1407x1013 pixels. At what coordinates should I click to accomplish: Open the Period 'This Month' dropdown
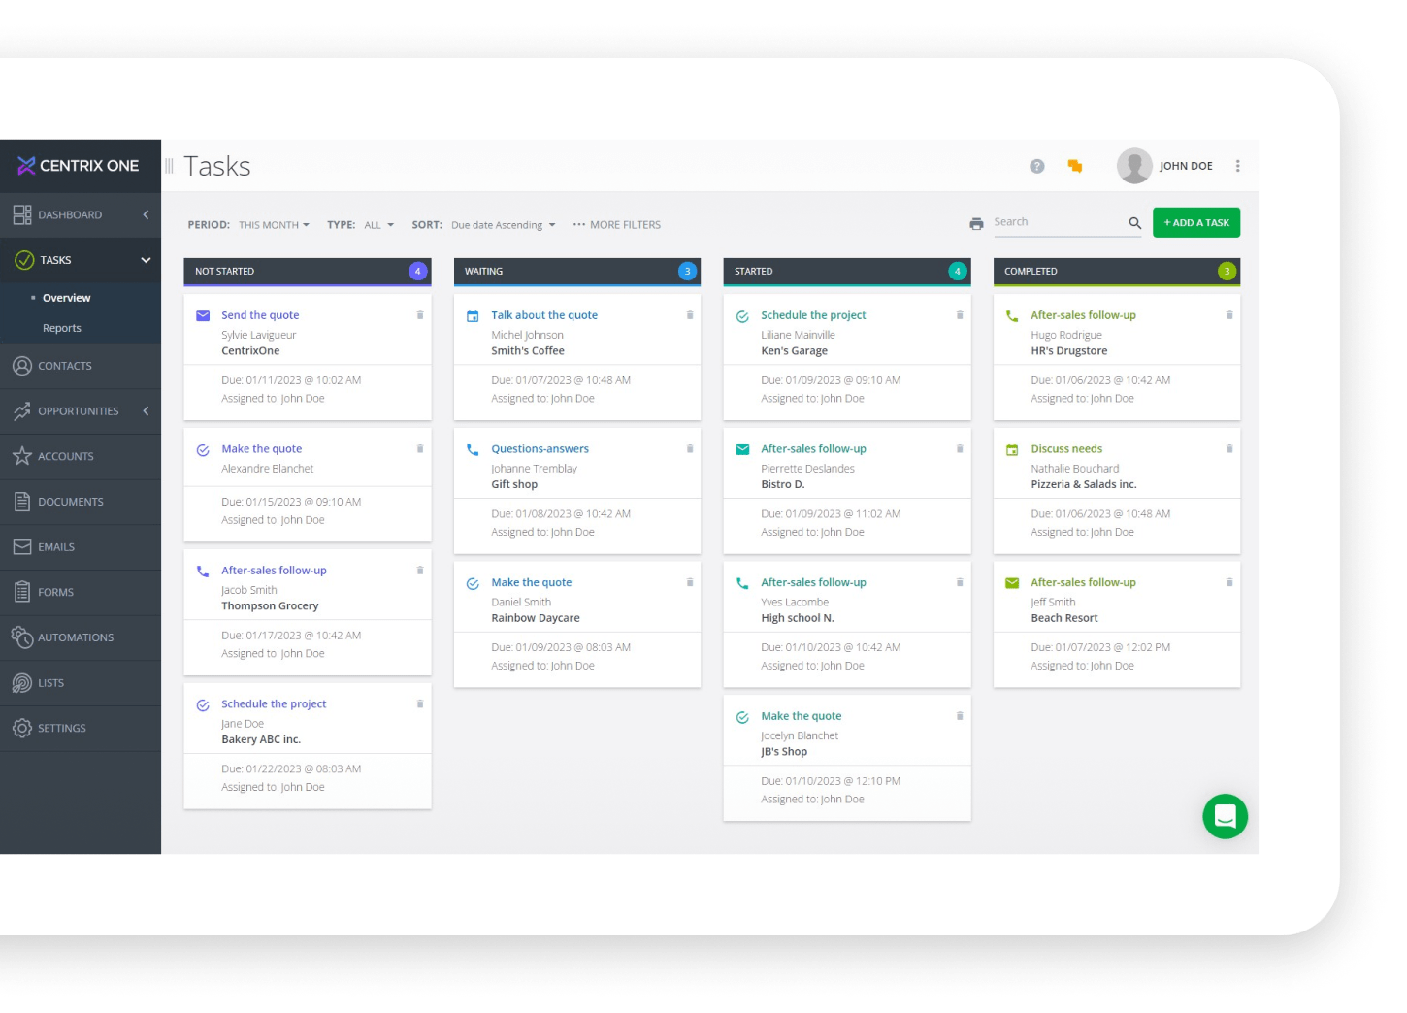[x=275, y=224]
